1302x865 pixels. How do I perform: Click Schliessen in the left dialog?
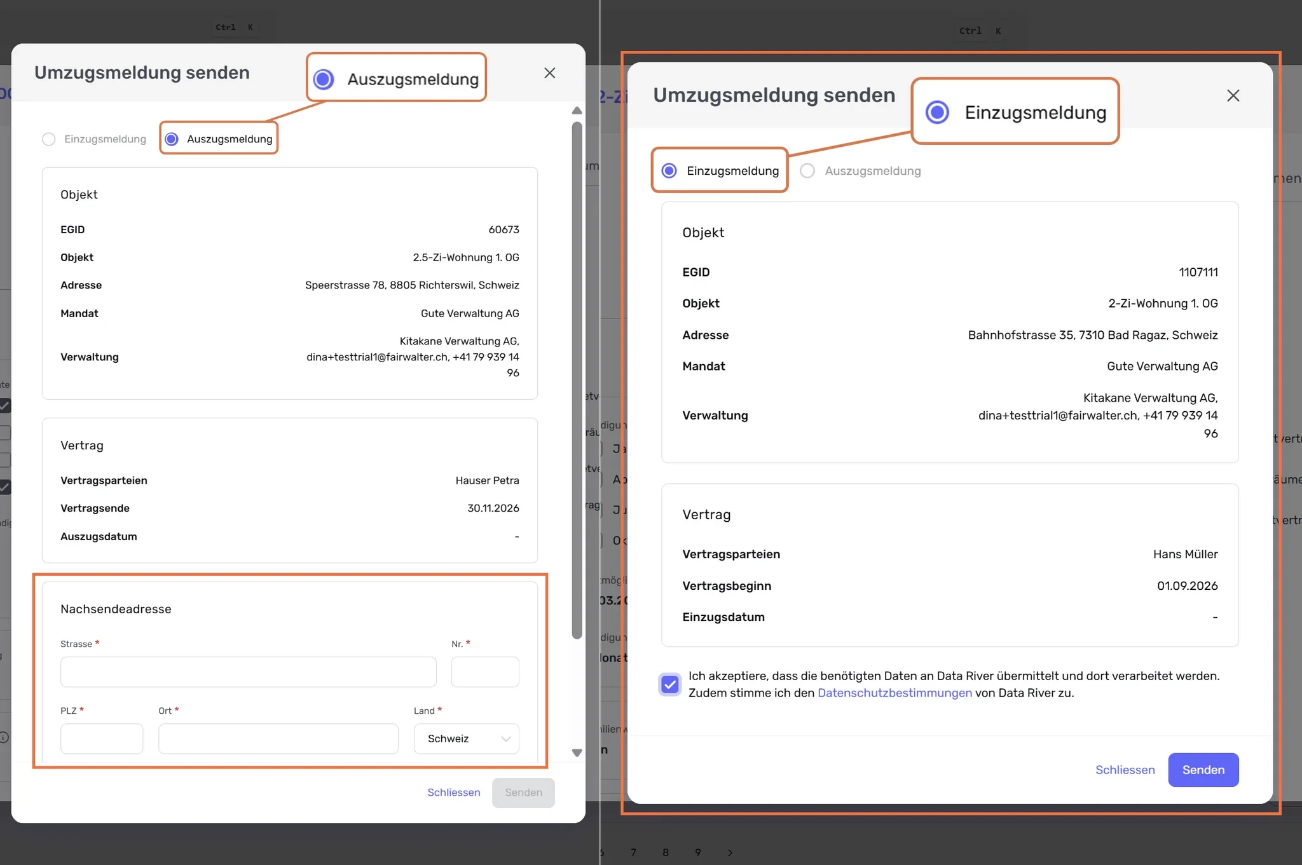454,793
